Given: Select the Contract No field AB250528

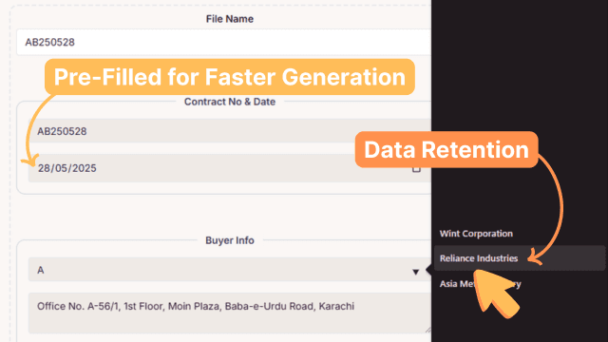Looking at the screenshot, I should [x=230, y=131].
